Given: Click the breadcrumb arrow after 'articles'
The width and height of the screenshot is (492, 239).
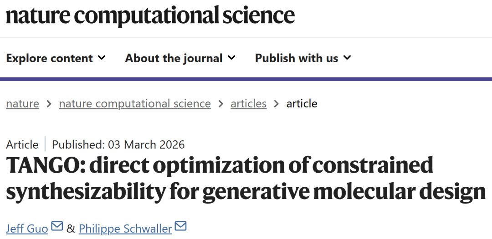Looking at the screenshot, I should click(276, 104).
